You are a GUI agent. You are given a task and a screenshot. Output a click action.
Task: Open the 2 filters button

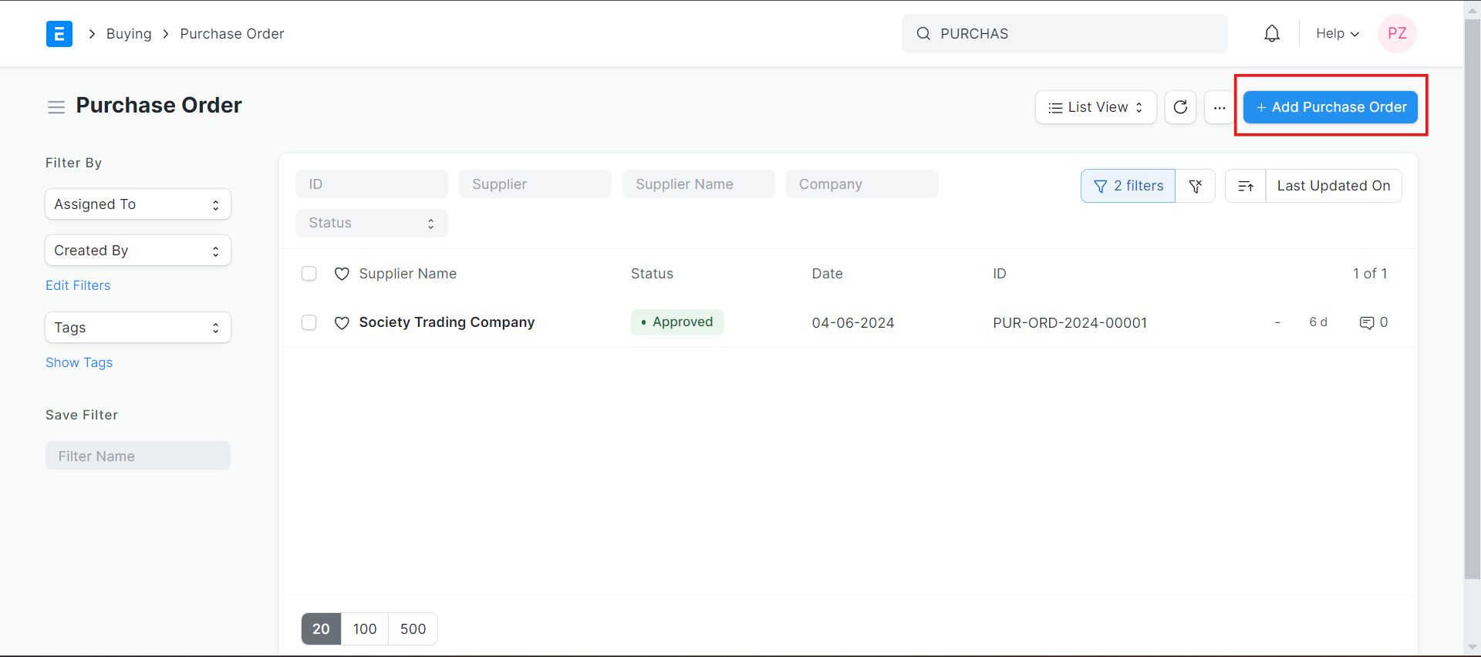point(1128,186)
